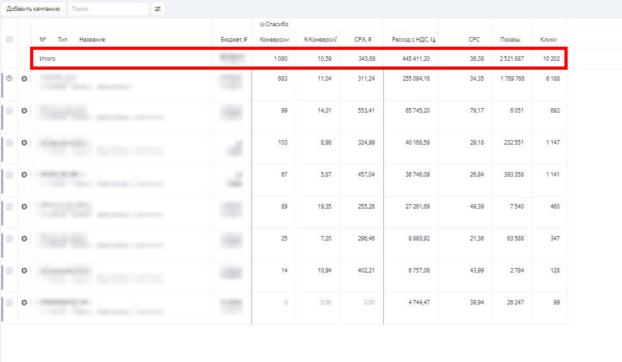Open gear settings for campaign with 14 conversions
This screenshot has width=622, height=362.
click(x=24, y=271)
